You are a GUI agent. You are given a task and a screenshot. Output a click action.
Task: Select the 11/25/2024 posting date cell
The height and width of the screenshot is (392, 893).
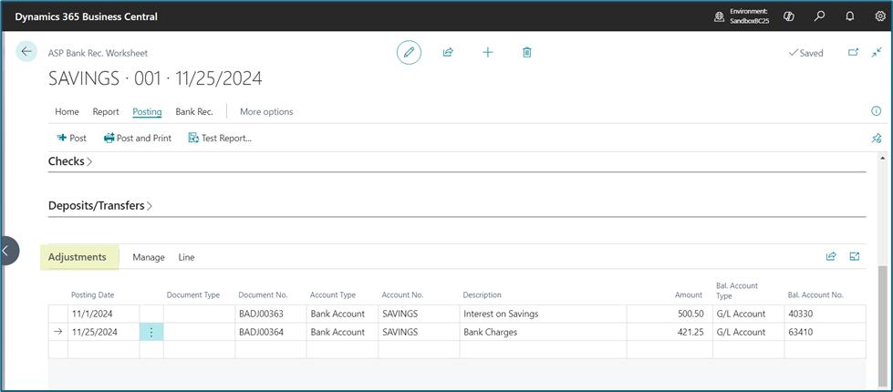pos(104,332)
